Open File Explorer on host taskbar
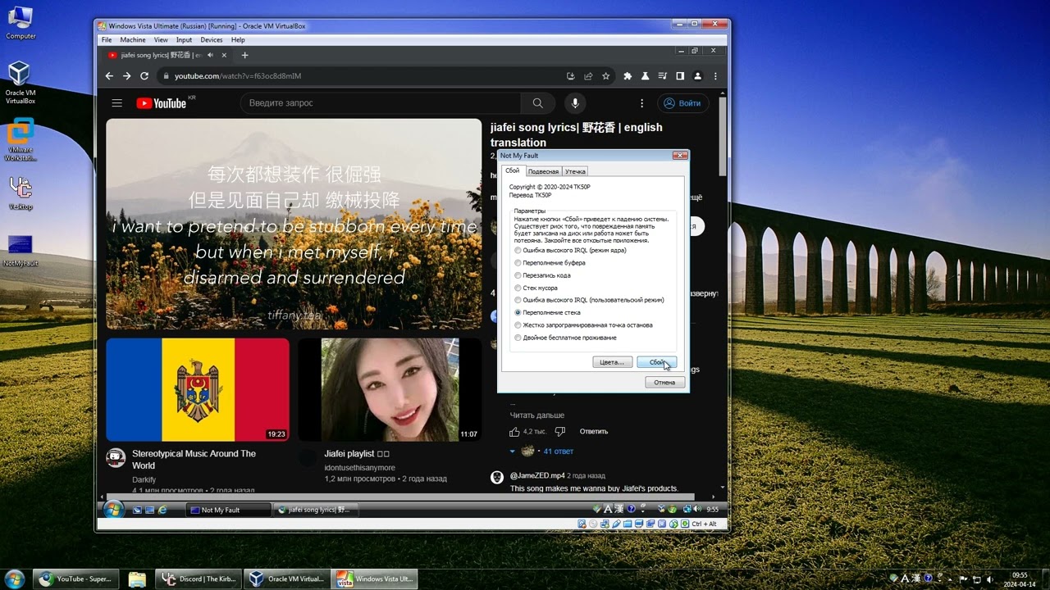Image resolution: width=1050 pixels, height=590 pixels. [x=137, y=579]
